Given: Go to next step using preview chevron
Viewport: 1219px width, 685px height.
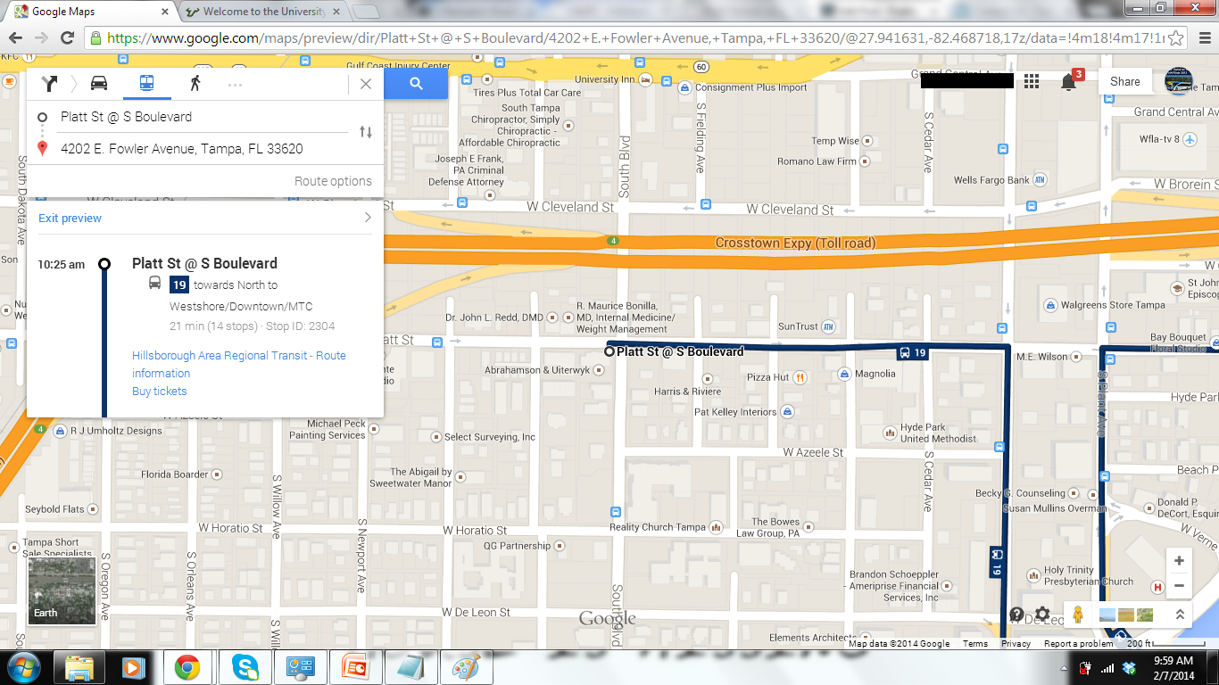Looking at the screenshot, I should pos(367,218).
